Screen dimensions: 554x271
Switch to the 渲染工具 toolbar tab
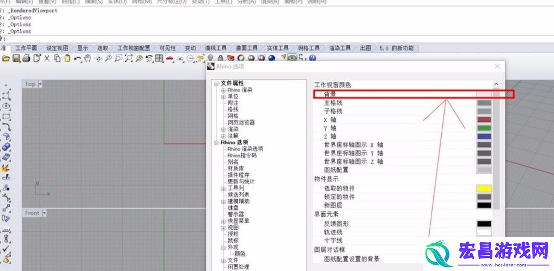(340, 48)
